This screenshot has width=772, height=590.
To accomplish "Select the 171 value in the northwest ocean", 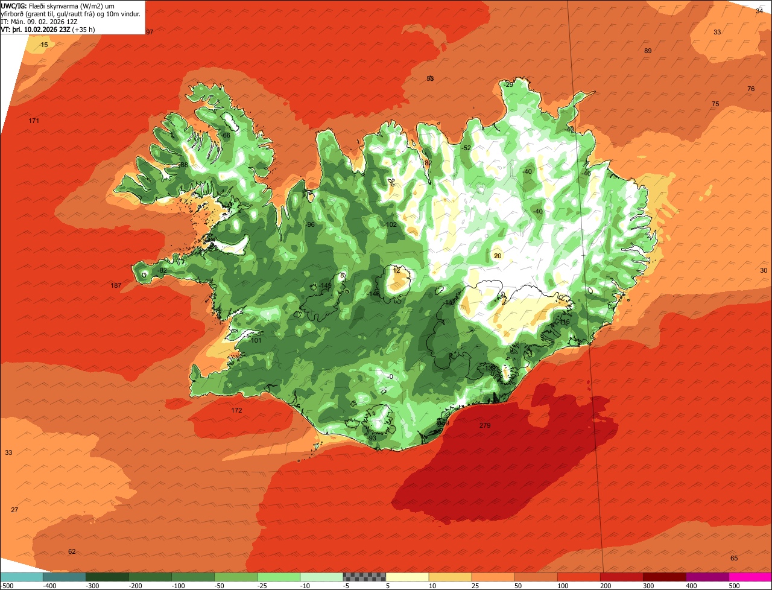I will click(34, 121).
